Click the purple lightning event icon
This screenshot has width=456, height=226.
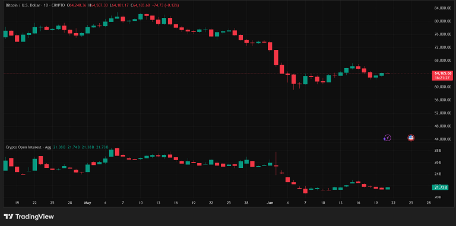[387, 138]
